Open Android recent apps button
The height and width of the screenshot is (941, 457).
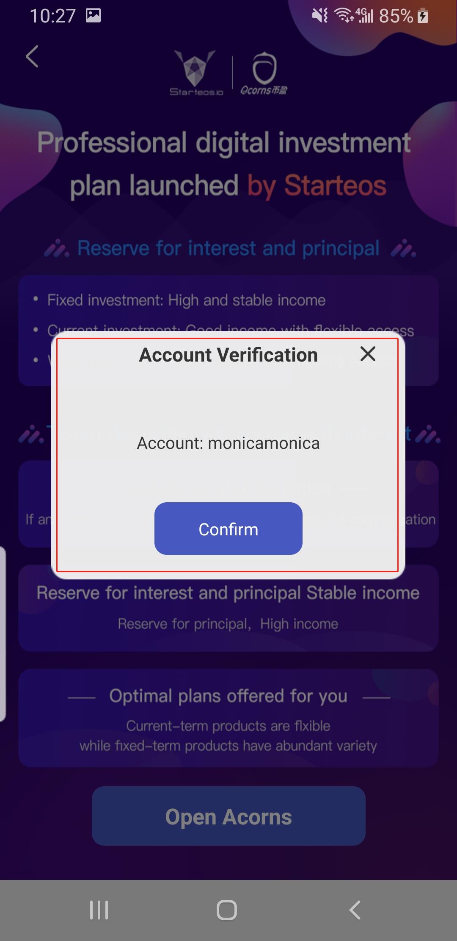99,910
